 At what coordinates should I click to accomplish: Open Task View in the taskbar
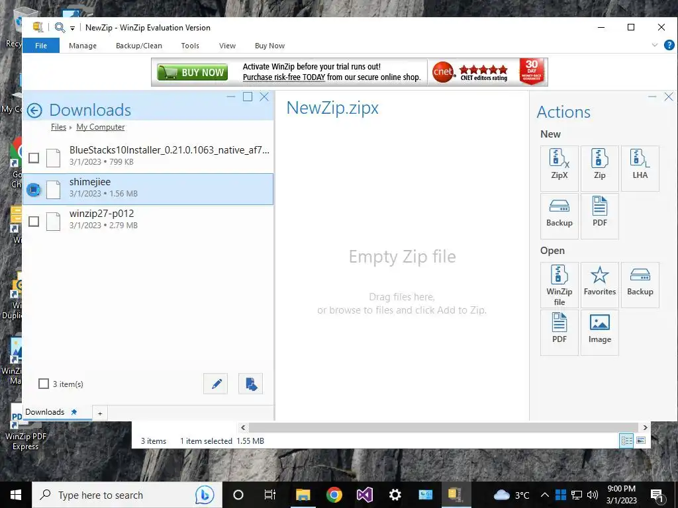270,495
